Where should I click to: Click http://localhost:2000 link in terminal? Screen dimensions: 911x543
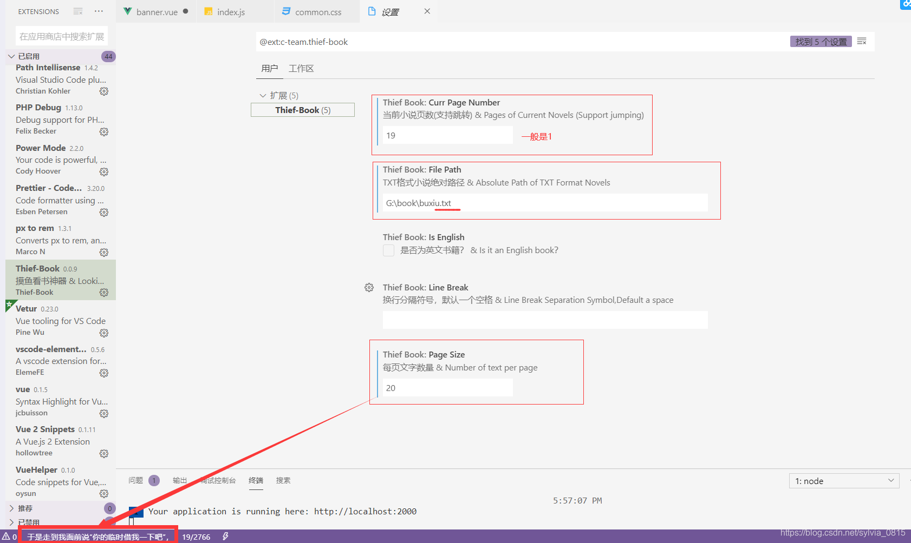pos(365,511)
